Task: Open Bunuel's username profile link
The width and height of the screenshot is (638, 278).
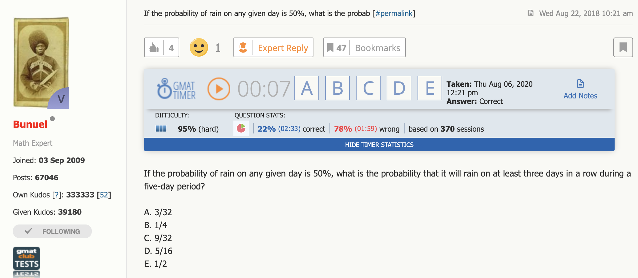Action: click(30, 124)
